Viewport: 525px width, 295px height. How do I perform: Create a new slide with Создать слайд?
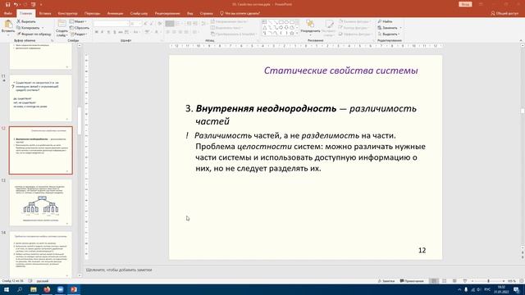(x=62, y=28)
